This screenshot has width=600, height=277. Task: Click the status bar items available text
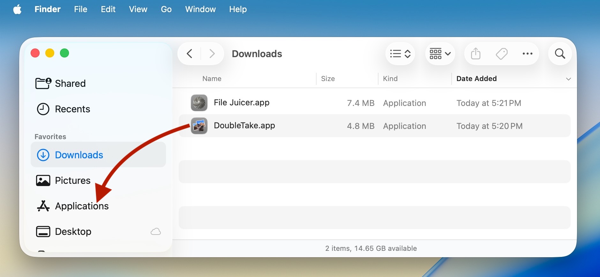click(x=371, y=248)
